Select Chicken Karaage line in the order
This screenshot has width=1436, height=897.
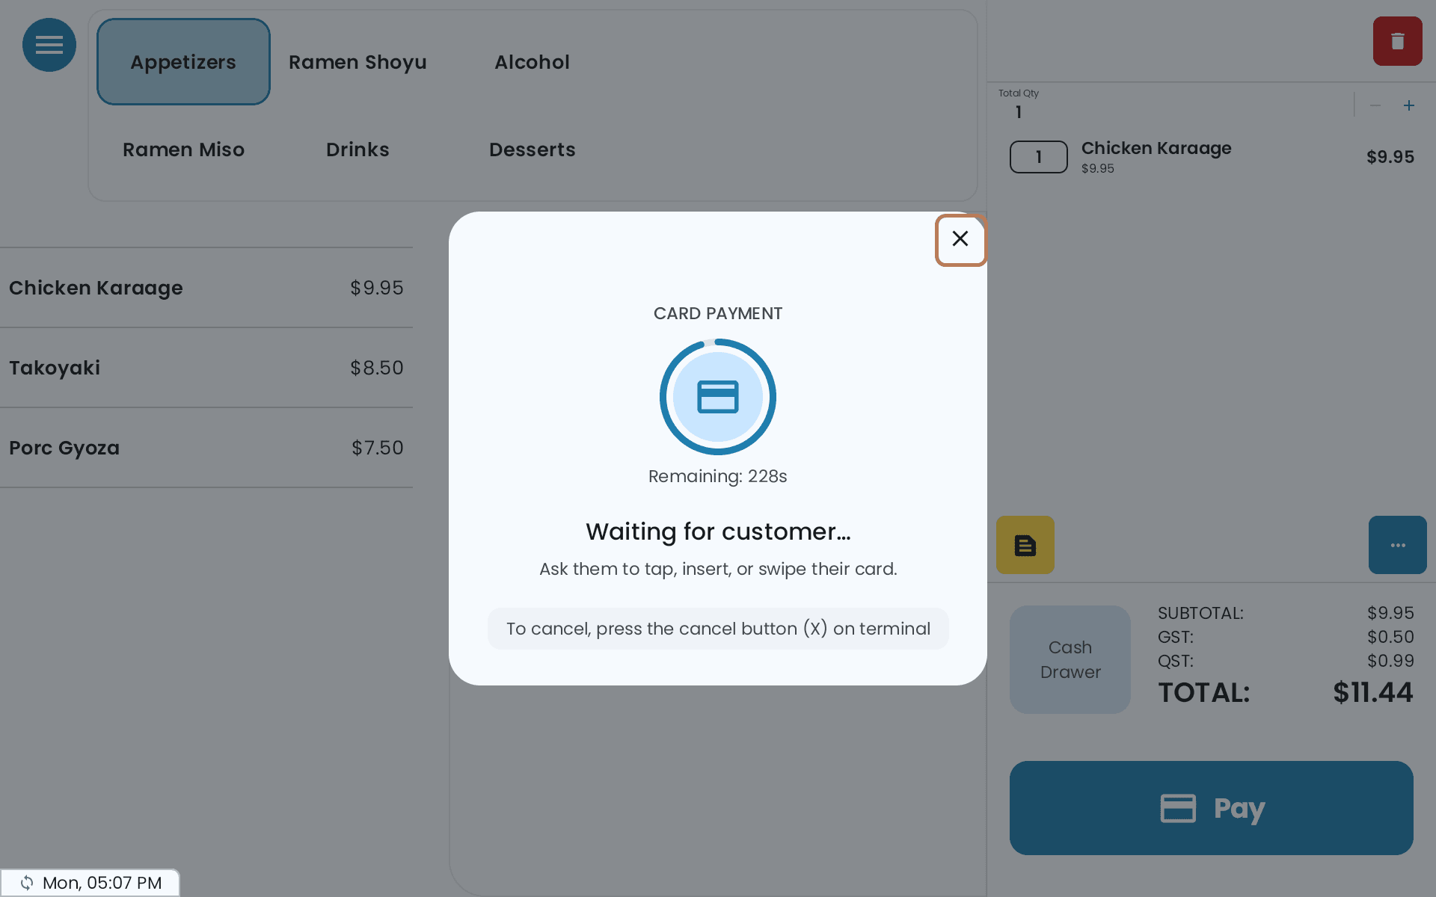[x=1212, y=157]
